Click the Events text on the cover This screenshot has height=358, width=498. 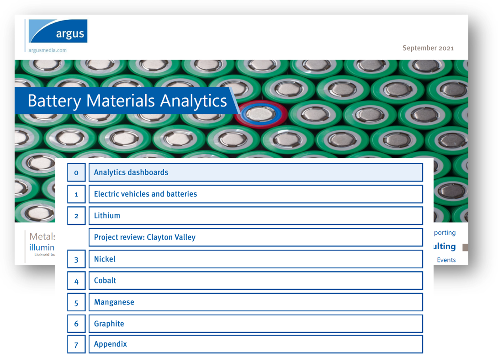[x=446, y=260]
